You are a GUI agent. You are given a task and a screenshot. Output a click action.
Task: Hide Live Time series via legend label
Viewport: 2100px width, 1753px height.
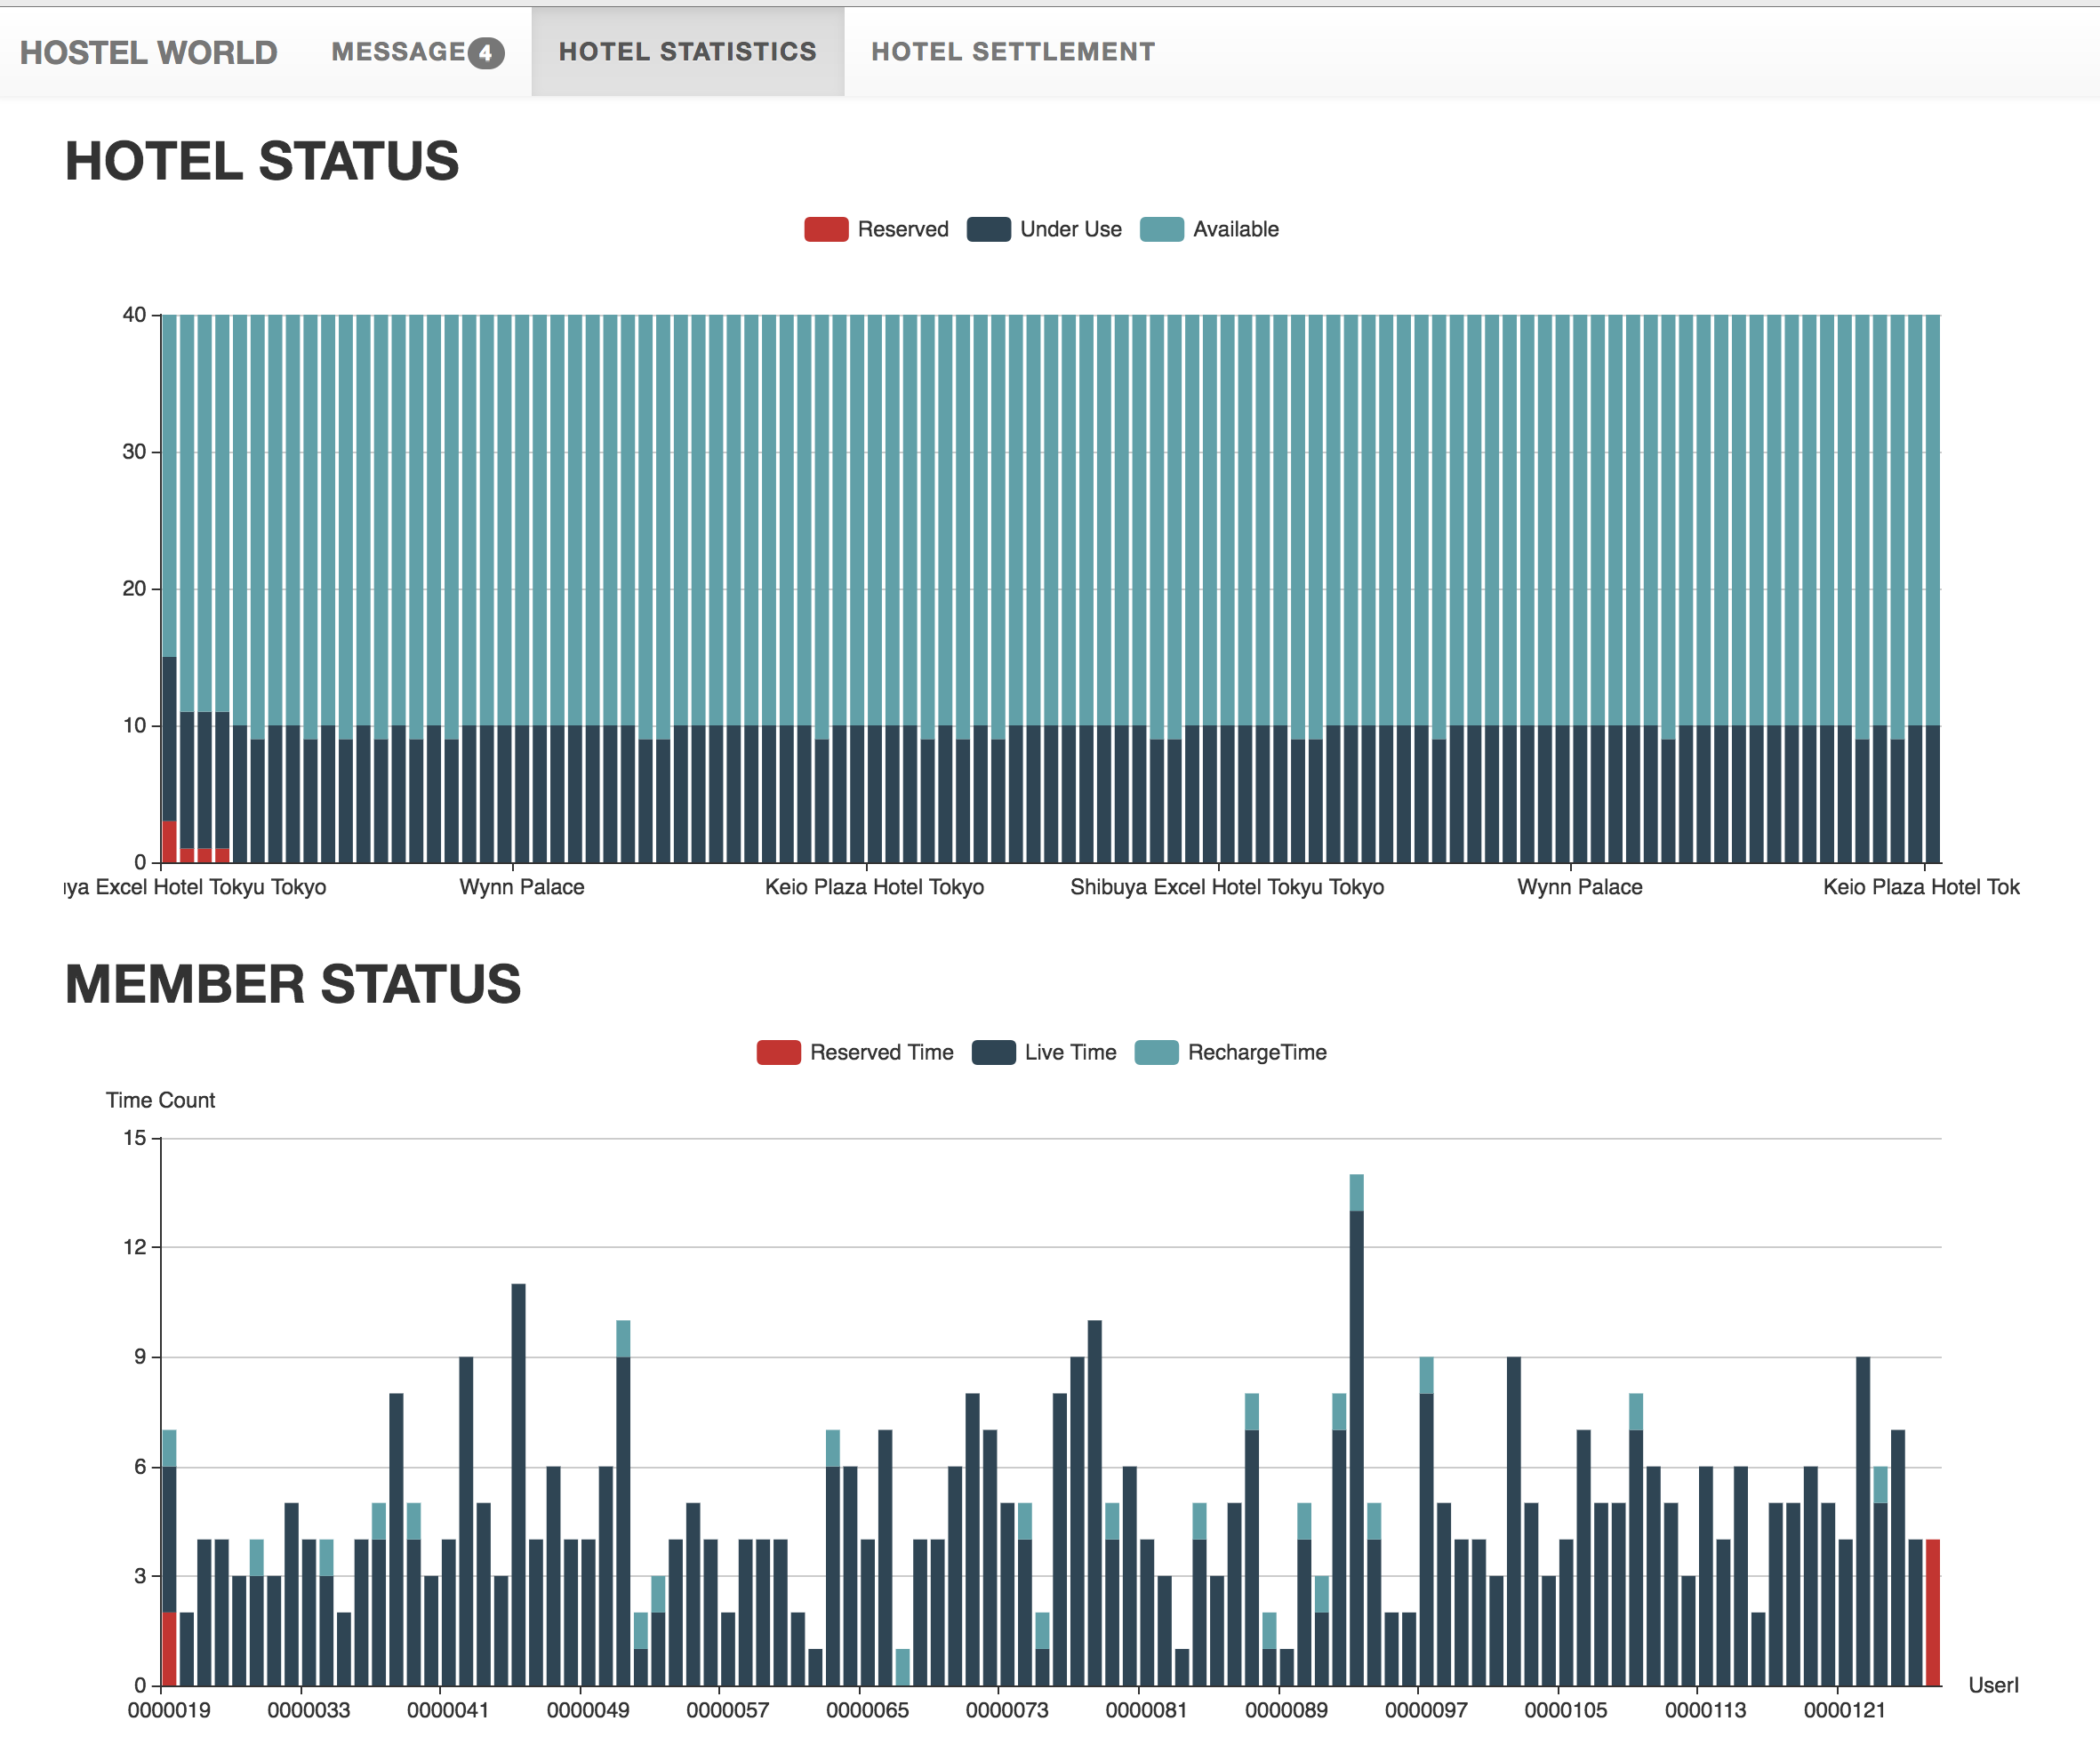point(1070,1052)
